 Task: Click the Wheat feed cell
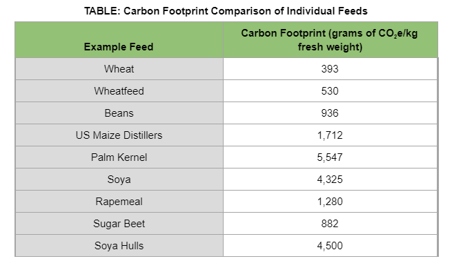119,69
